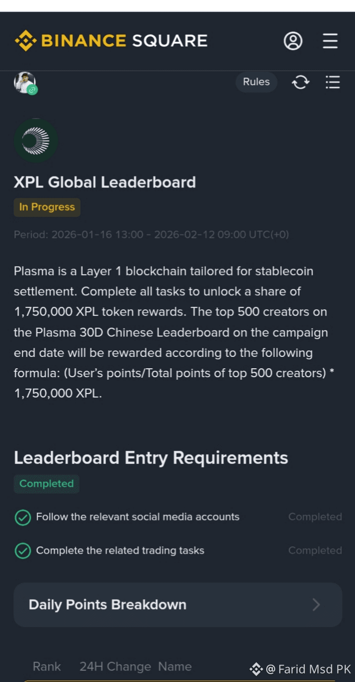Select the Name column header
Viewport: 355px width, 682px height.
coord(175,667)
